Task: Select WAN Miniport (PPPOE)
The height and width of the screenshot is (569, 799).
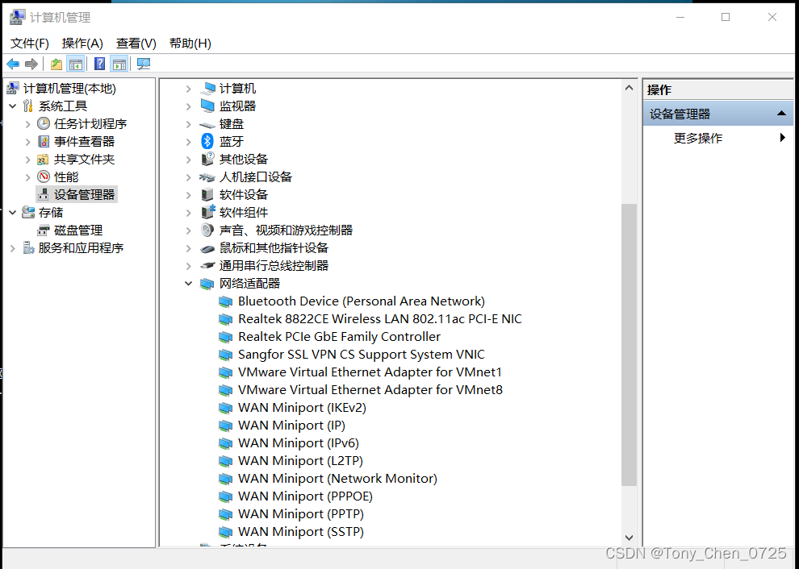Action: [x=305, y=496]
